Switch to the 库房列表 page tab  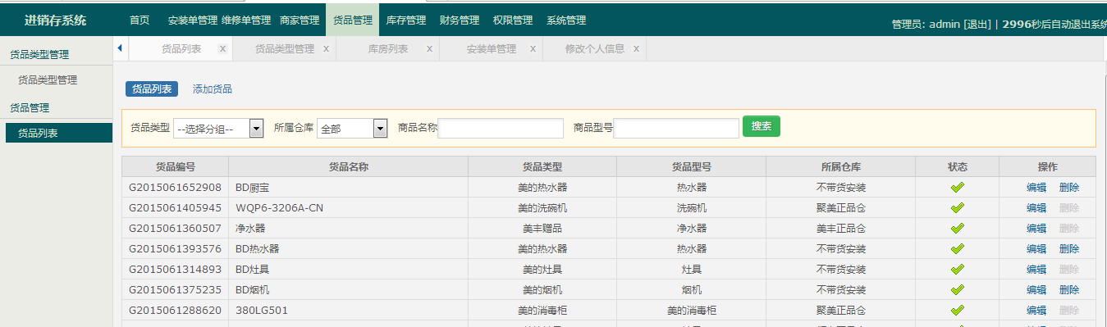[388, 49]
